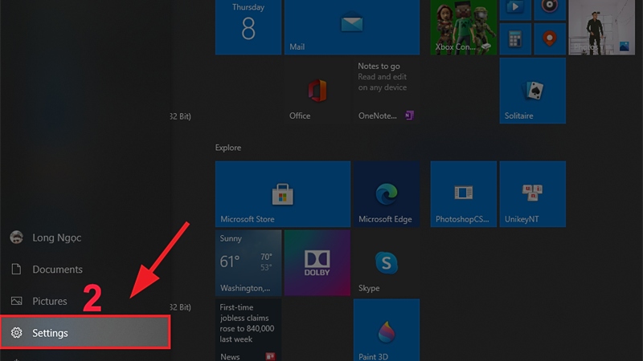Launch the Skype tile
This screenshot has height=361, width=643.
387,263
